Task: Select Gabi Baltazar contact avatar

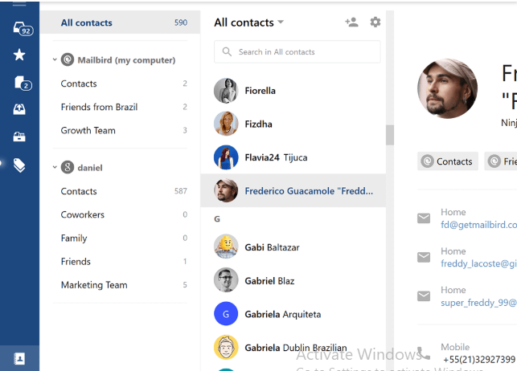Action: (226, 247)
